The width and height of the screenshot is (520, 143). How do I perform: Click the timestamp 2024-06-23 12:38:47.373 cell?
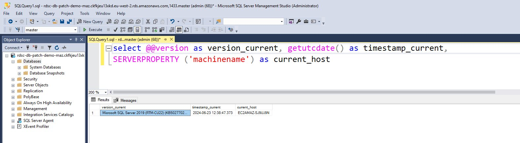213,113
